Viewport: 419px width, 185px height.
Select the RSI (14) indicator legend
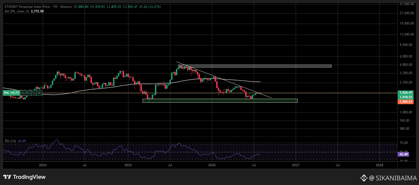click(10, 141)
